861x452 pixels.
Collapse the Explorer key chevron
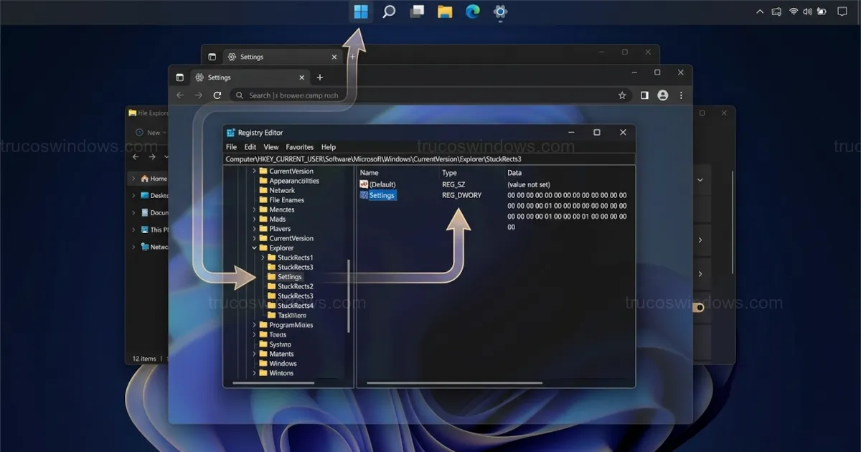(x=255, y=248)
